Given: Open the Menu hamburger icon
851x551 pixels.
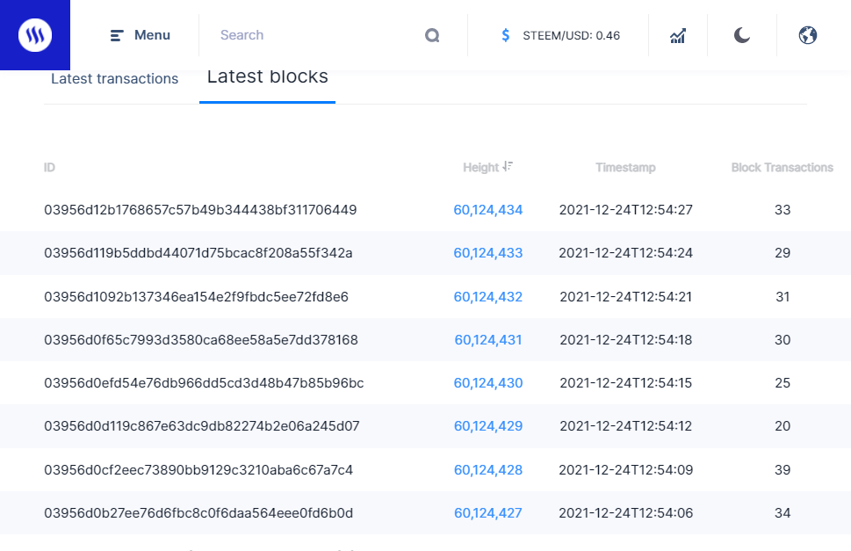Looking at the screenshot, I should (x=117, y=36).
